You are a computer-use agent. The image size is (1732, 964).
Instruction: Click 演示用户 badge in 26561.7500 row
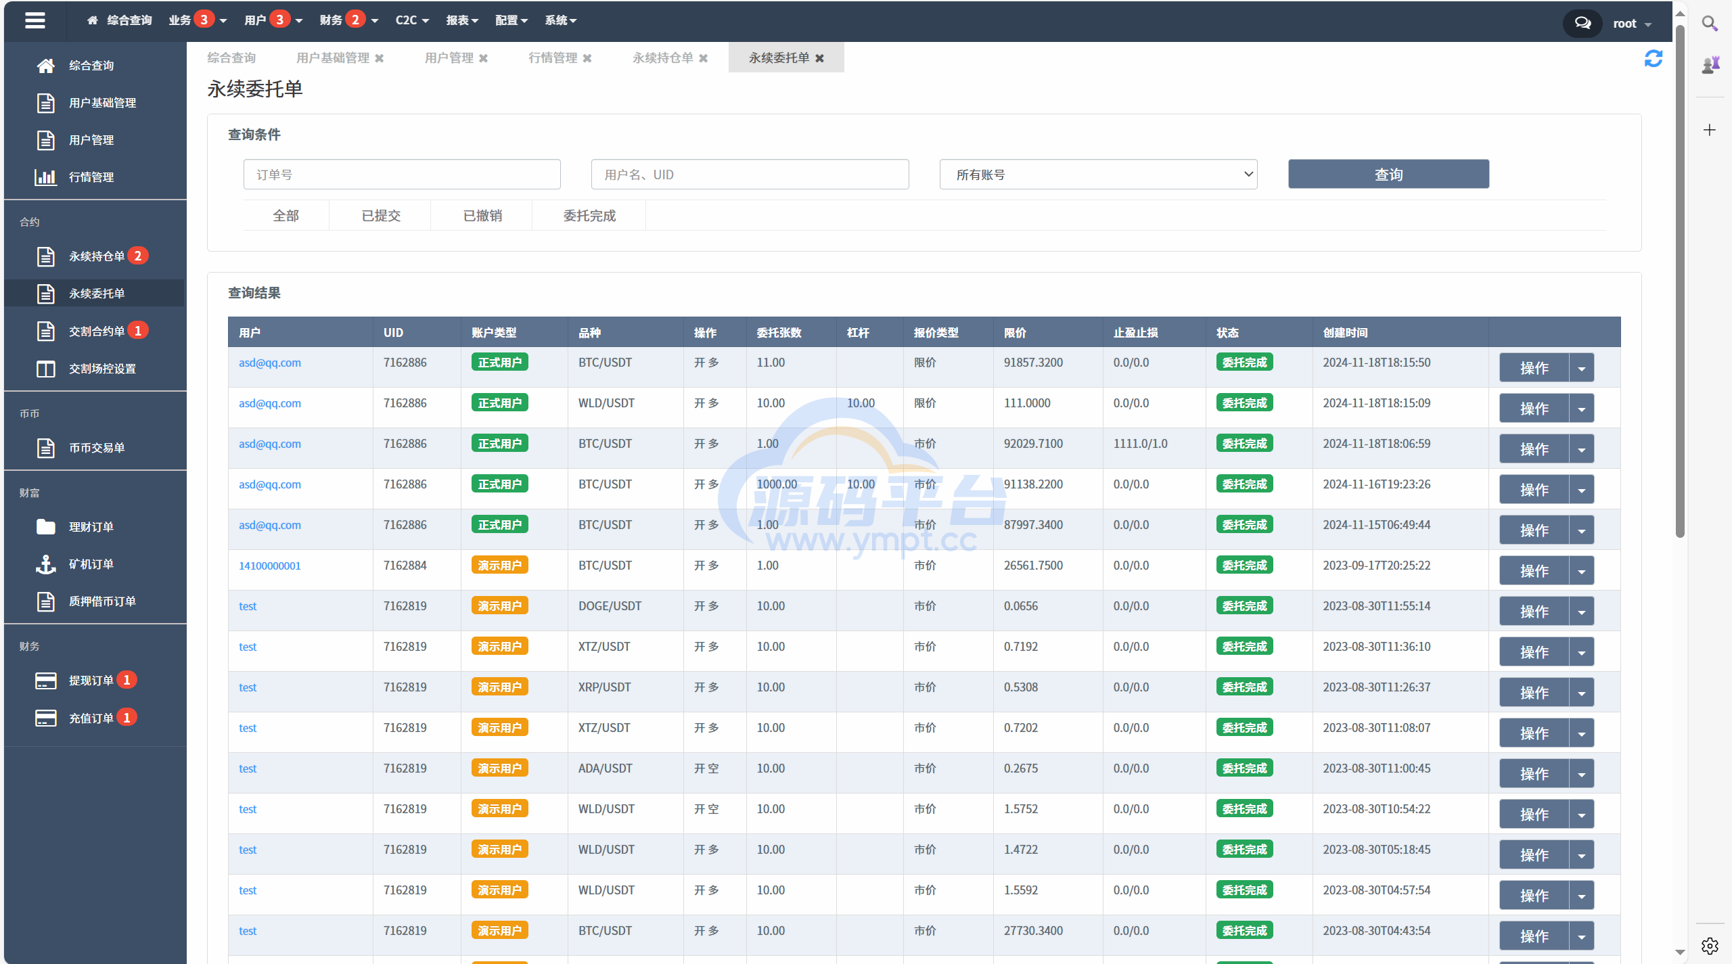coord(499,566)
